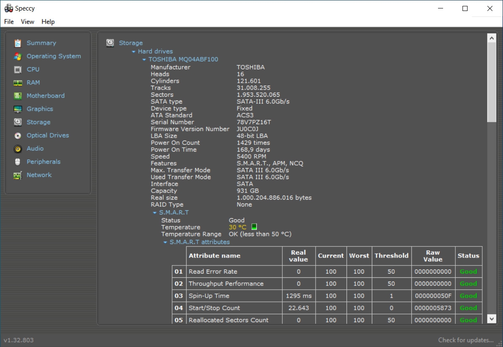
Task: Click the Network card icon
Action: tap(18, 175)
